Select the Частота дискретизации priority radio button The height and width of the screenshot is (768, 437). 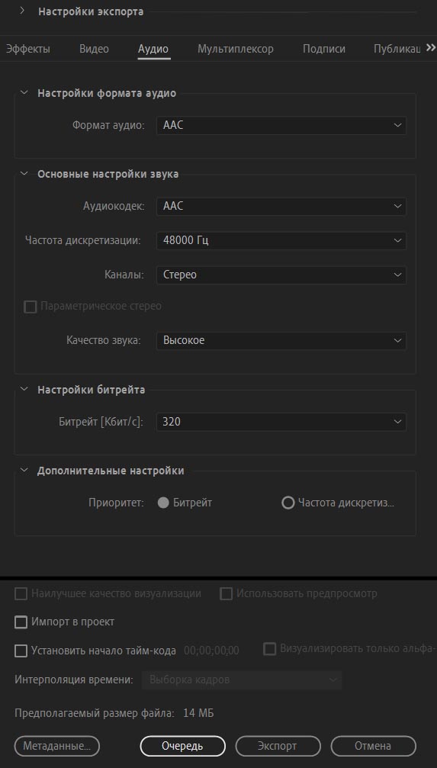(x=288, y=503)
